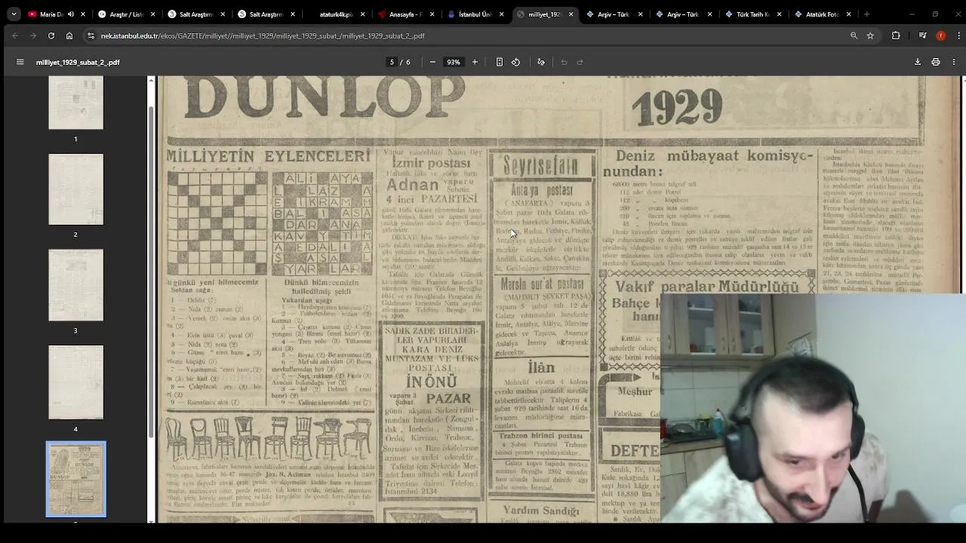
Task: Reload the current page
Action: tap(51, 35)
